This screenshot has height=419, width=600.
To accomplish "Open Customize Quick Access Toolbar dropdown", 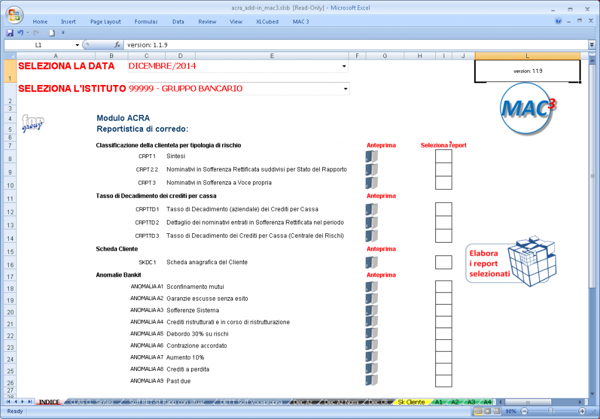I will (x=63, y=33).
